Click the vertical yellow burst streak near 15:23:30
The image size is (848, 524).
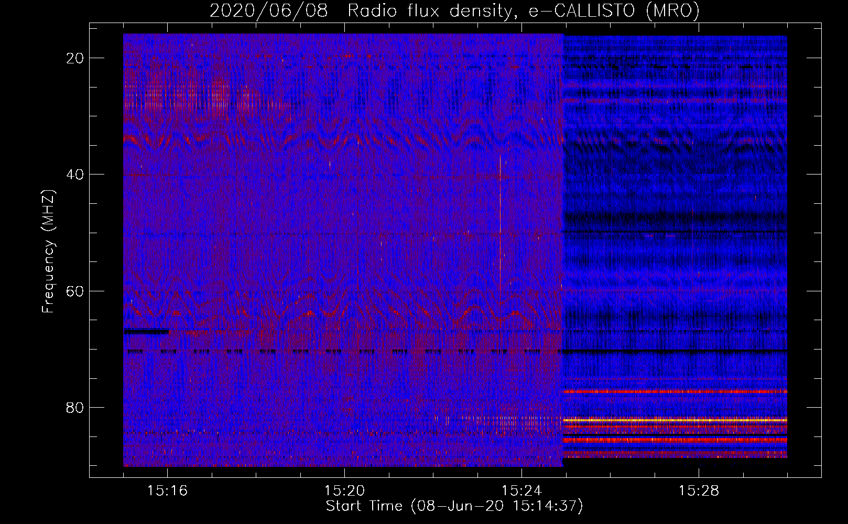click(501, 224)
